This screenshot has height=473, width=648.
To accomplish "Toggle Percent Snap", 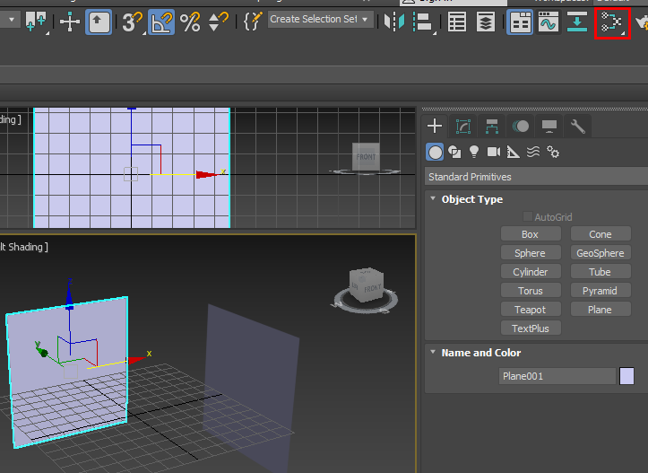I will click(x=190, y=22).
